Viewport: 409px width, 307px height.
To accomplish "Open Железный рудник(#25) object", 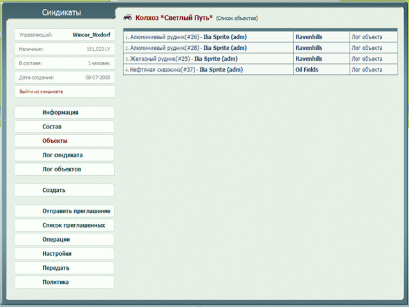I will pos(160,59).
